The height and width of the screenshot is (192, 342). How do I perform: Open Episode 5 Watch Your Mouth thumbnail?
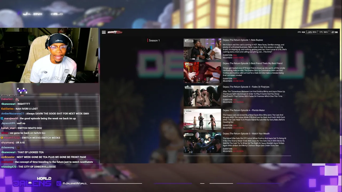(202, 143)
